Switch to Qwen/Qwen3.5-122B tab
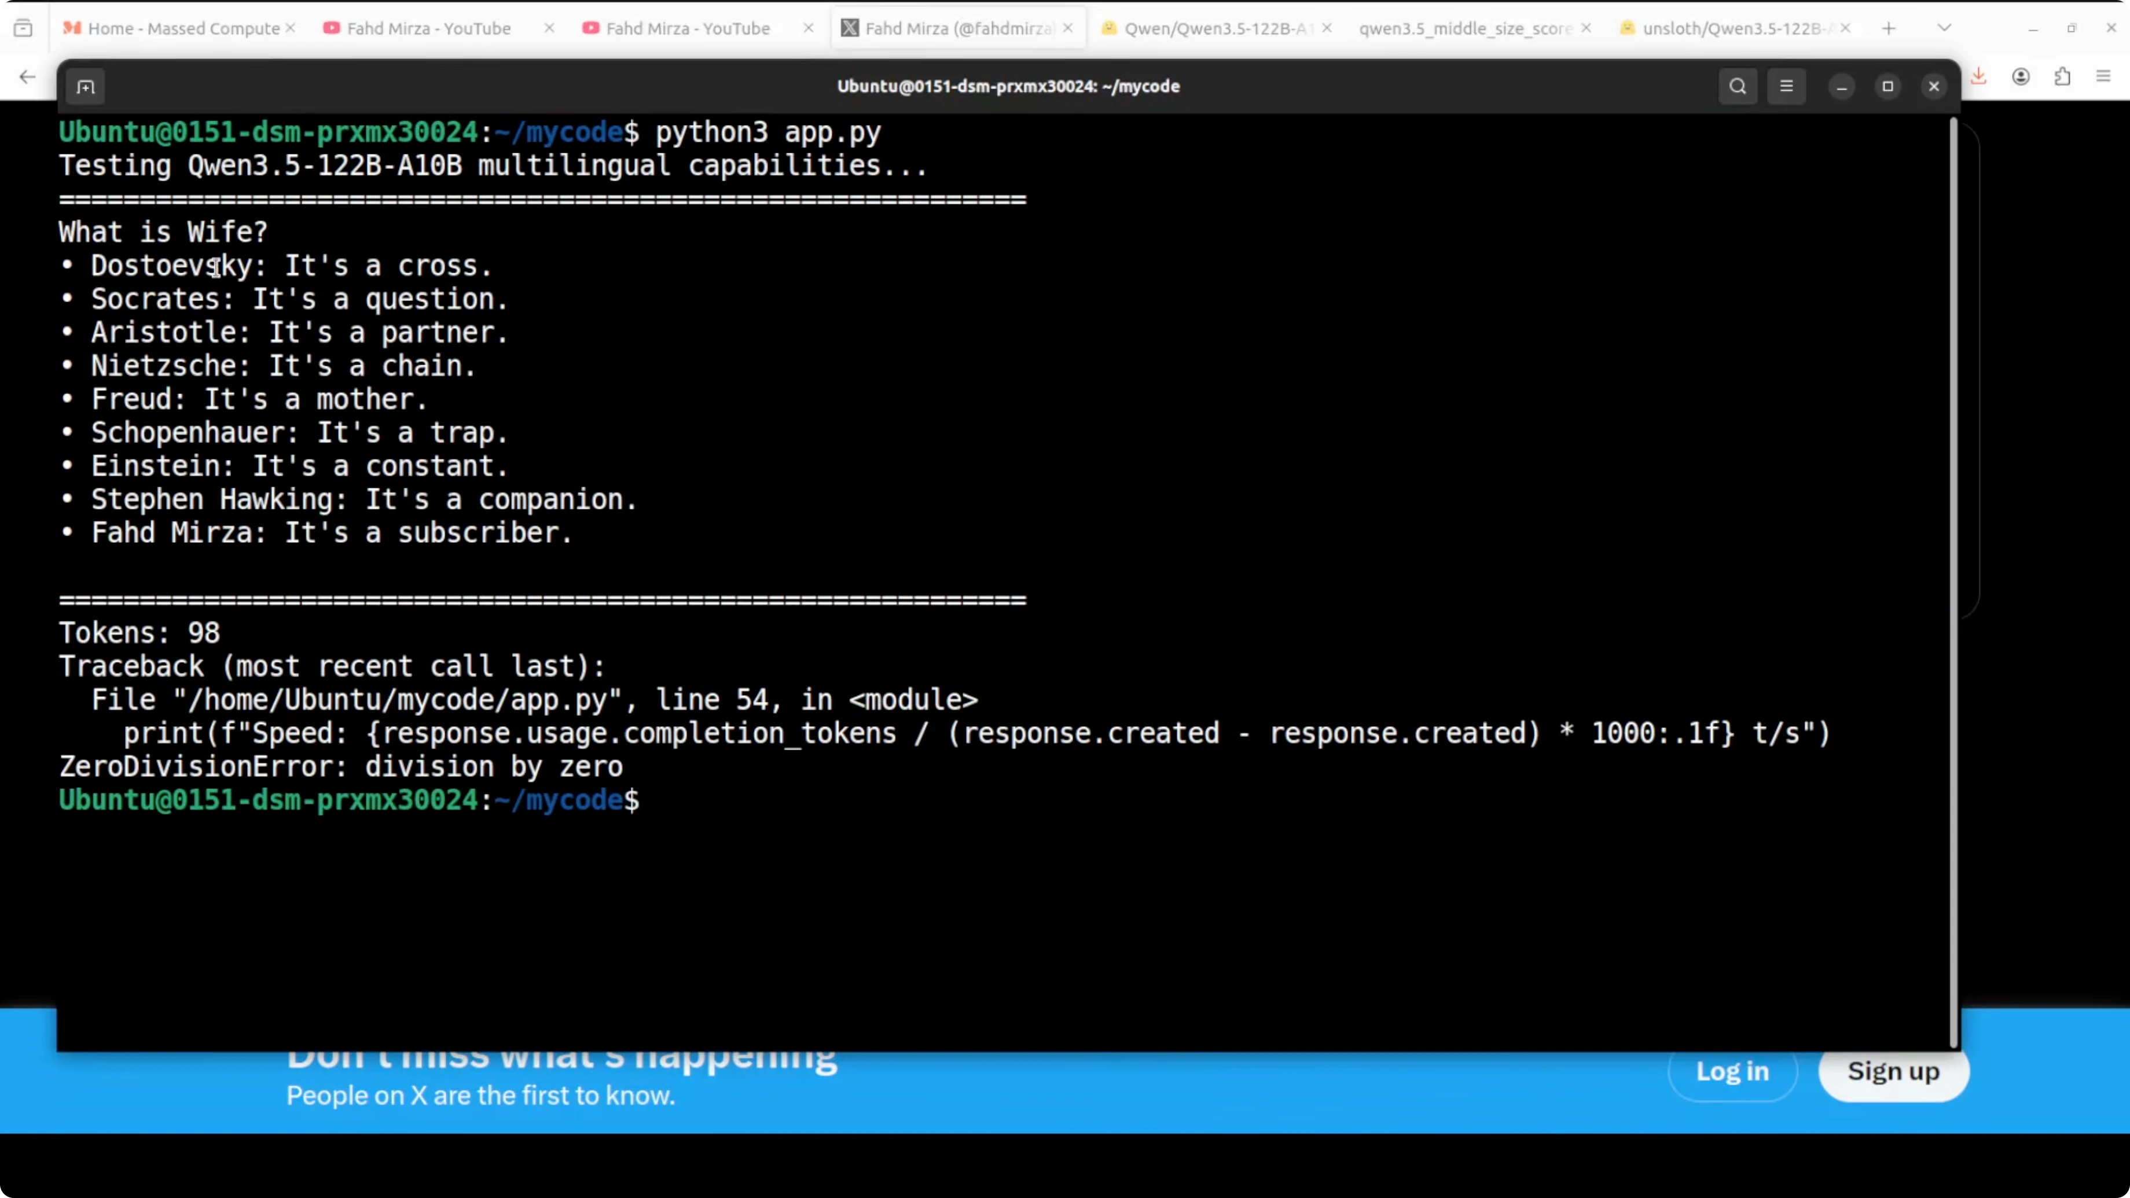 tap(1215, 28)
